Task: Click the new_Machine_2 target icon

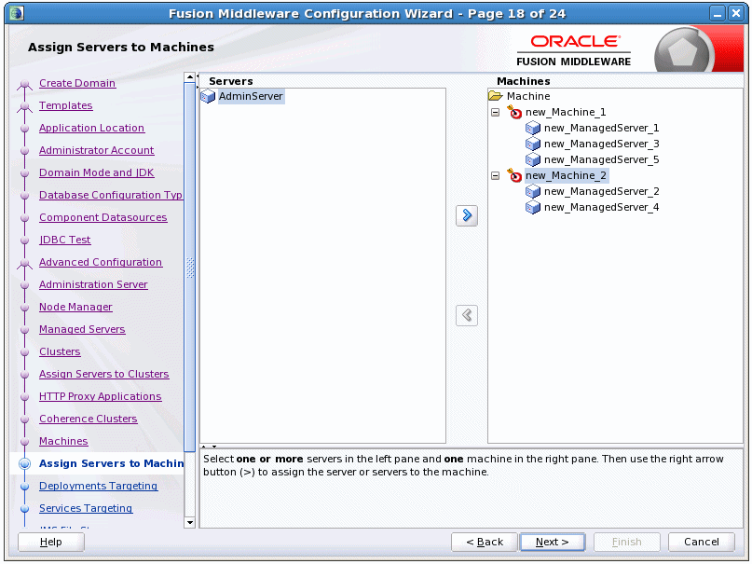Action: point(514,175)
